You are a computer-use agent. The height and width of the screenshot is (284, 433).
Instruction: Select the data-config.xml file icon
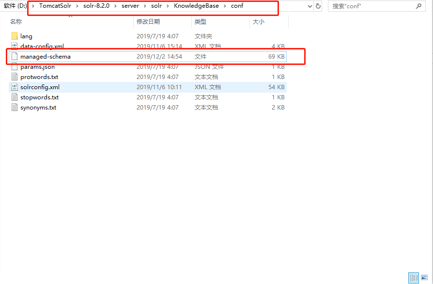coord(15,47)
